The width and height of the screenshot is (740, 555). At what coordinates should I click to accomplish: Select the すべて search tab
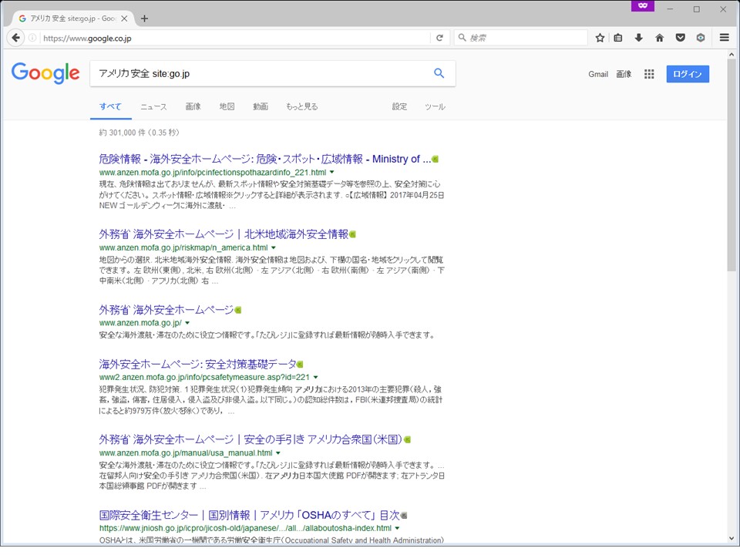(110, 106)
